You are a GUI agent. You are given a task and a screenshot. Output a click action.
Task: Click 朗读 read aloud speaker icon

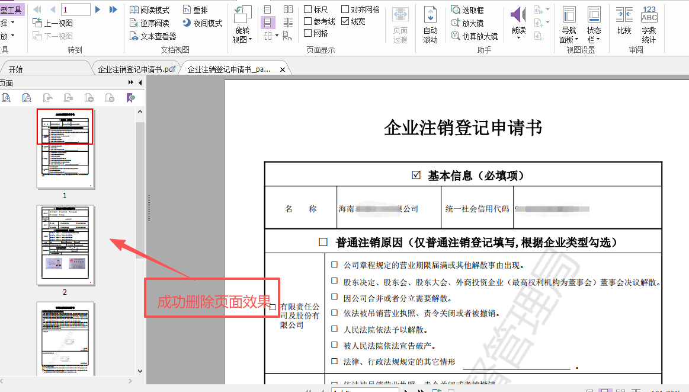point(518,15)
